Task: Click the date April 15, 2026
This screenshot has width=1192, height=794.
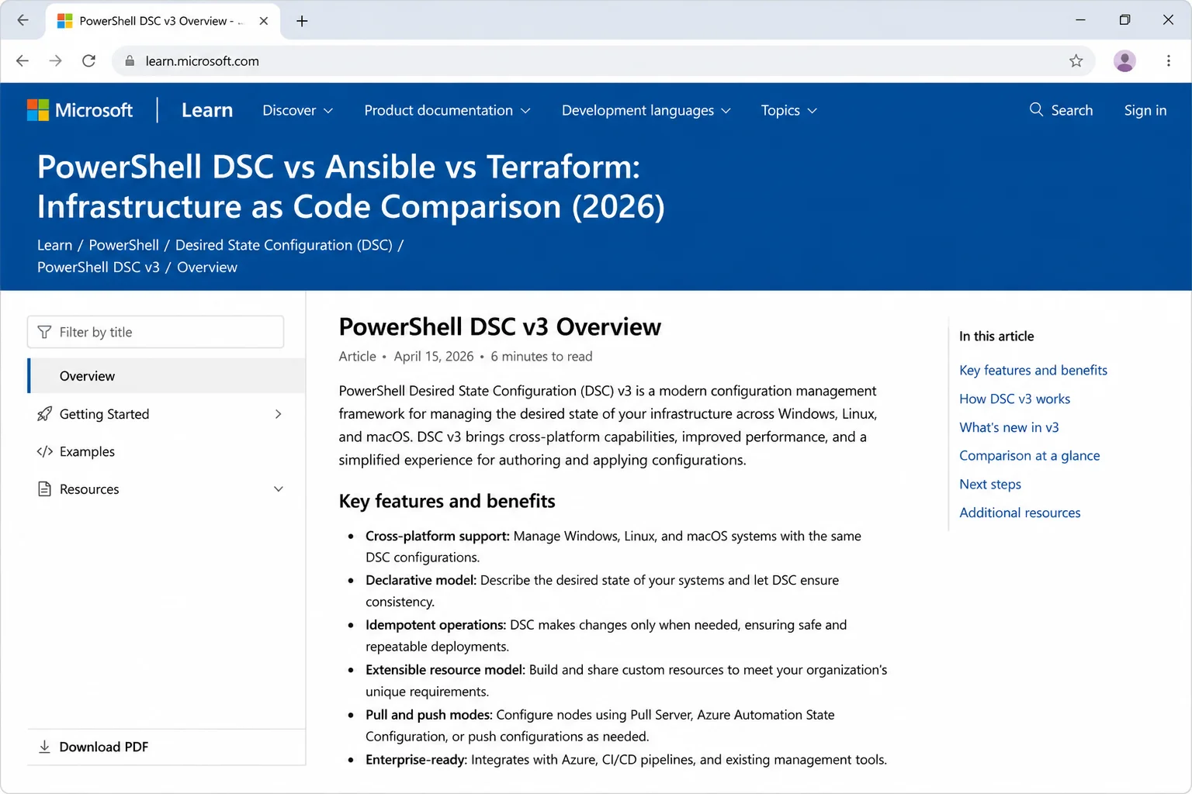Action: [x=433, y=356]
